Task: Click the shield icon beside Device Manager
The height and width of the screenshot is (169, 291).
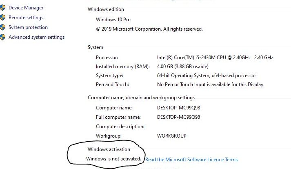Action: [x=2, y=8]
